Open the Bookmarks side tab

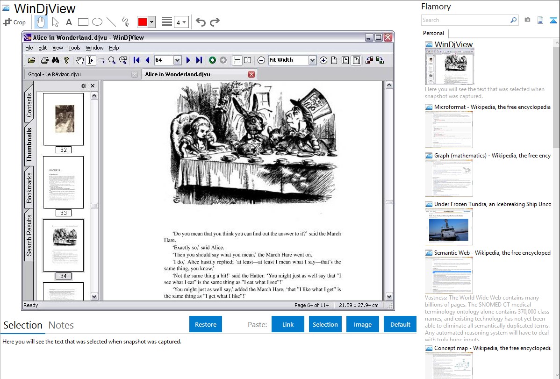29,188
